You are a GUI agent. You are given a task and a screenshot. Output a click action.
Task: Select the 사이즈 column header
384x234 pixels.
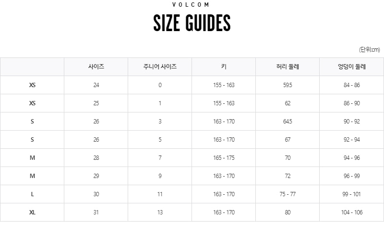[96, 67]
